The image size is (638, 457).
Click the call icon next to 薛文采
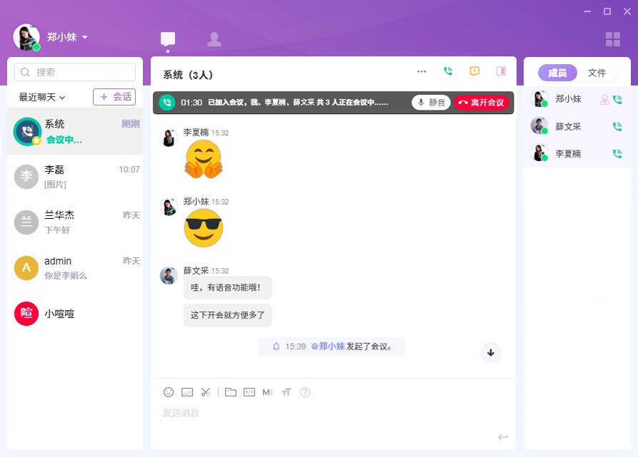(x=617, y=127)
